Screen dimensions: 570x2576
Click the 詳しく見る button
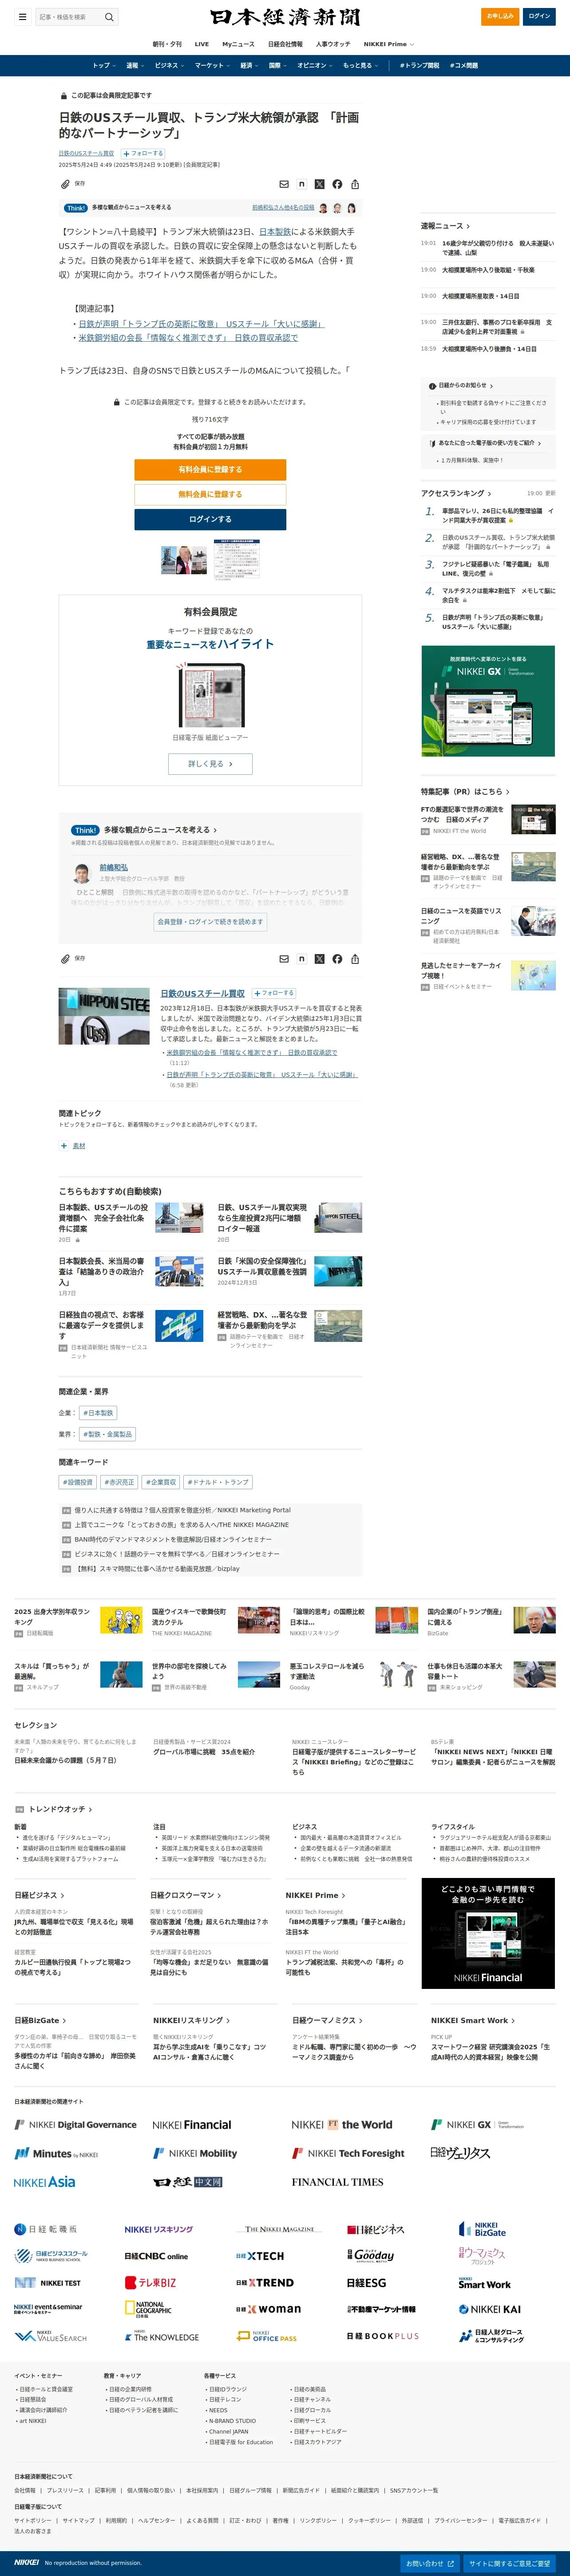click(x=210, y=764)
